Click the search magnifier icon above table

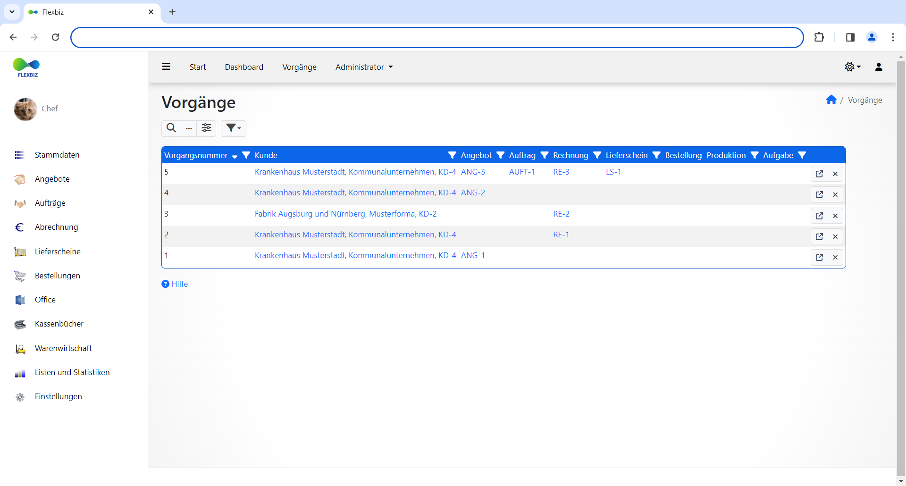(x=171, y=128)
